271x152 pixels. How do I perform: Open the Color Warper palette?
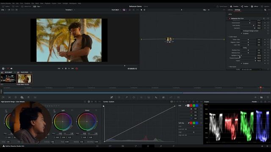click(x=119, y=98)
